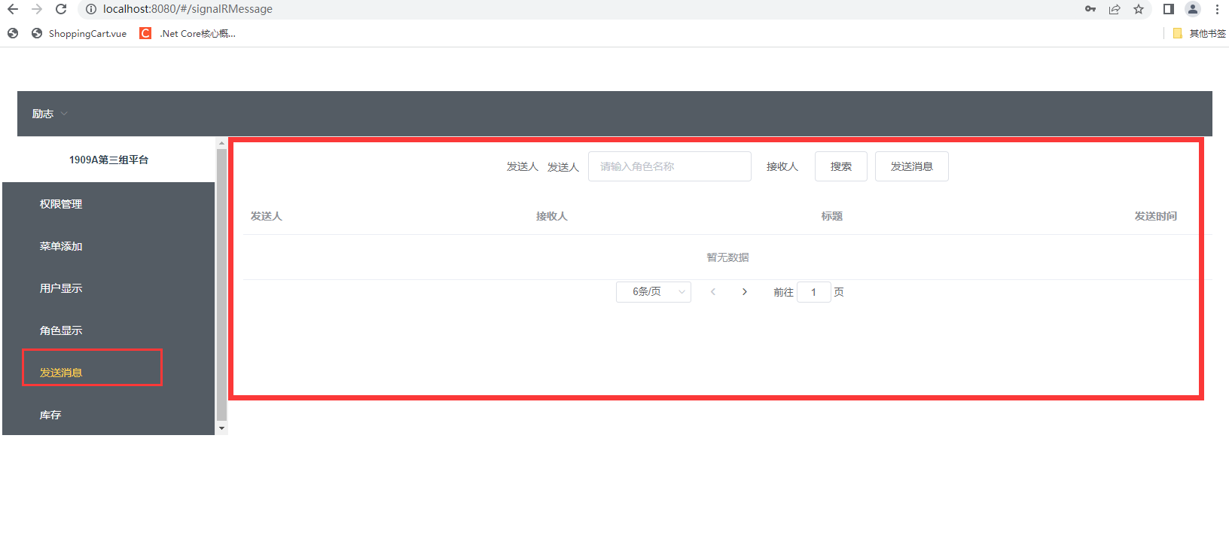
Task: Click the page number jump input
Action: [814, 292]
